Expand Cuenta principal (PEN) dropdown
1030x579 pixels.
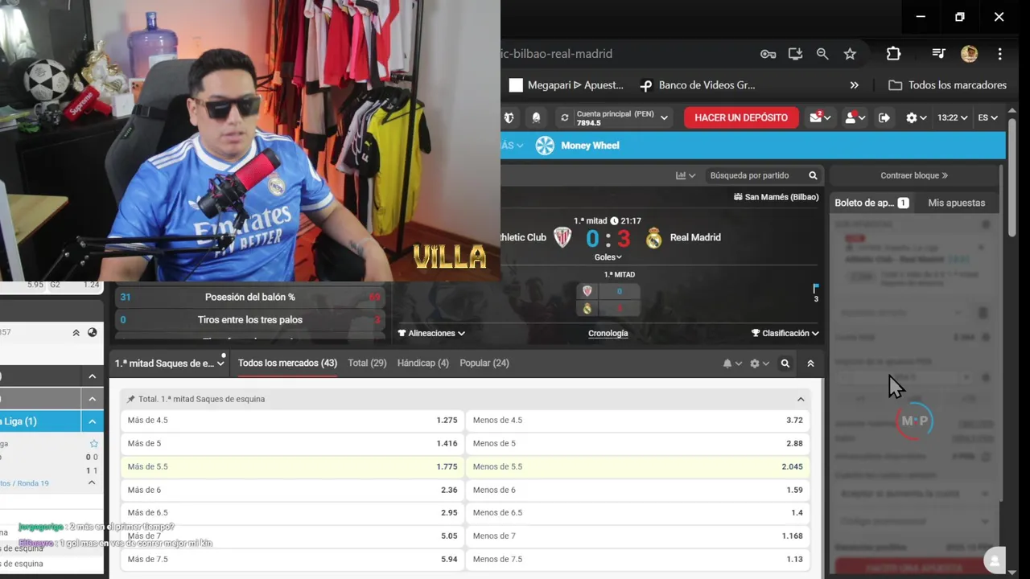pos(664,117)
